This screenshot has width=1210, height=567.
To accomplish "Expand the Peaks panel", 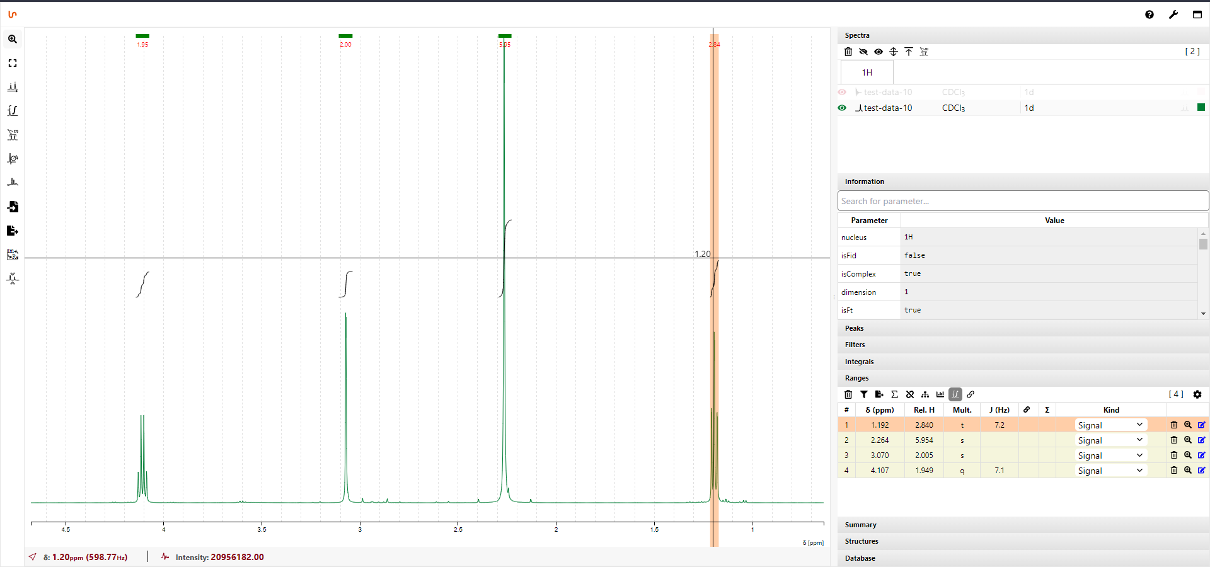I will pos(1023,328).
